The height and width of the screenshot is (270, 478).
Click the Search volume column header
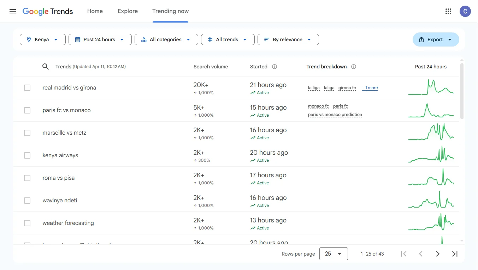tap(211, 67)
